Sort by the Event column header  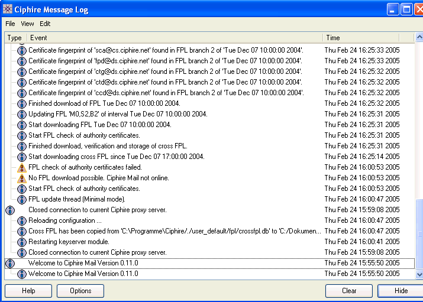(175, 38)
